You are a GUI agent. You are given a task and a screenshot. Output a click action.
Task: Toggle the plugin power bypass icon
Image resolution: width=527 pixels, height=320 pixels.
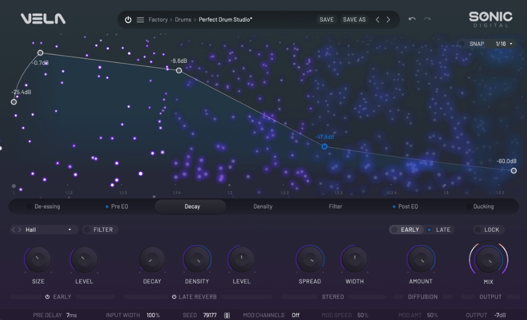pos(128,20)
